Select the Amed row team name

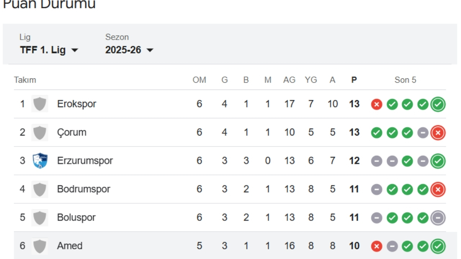pos(70,246)
